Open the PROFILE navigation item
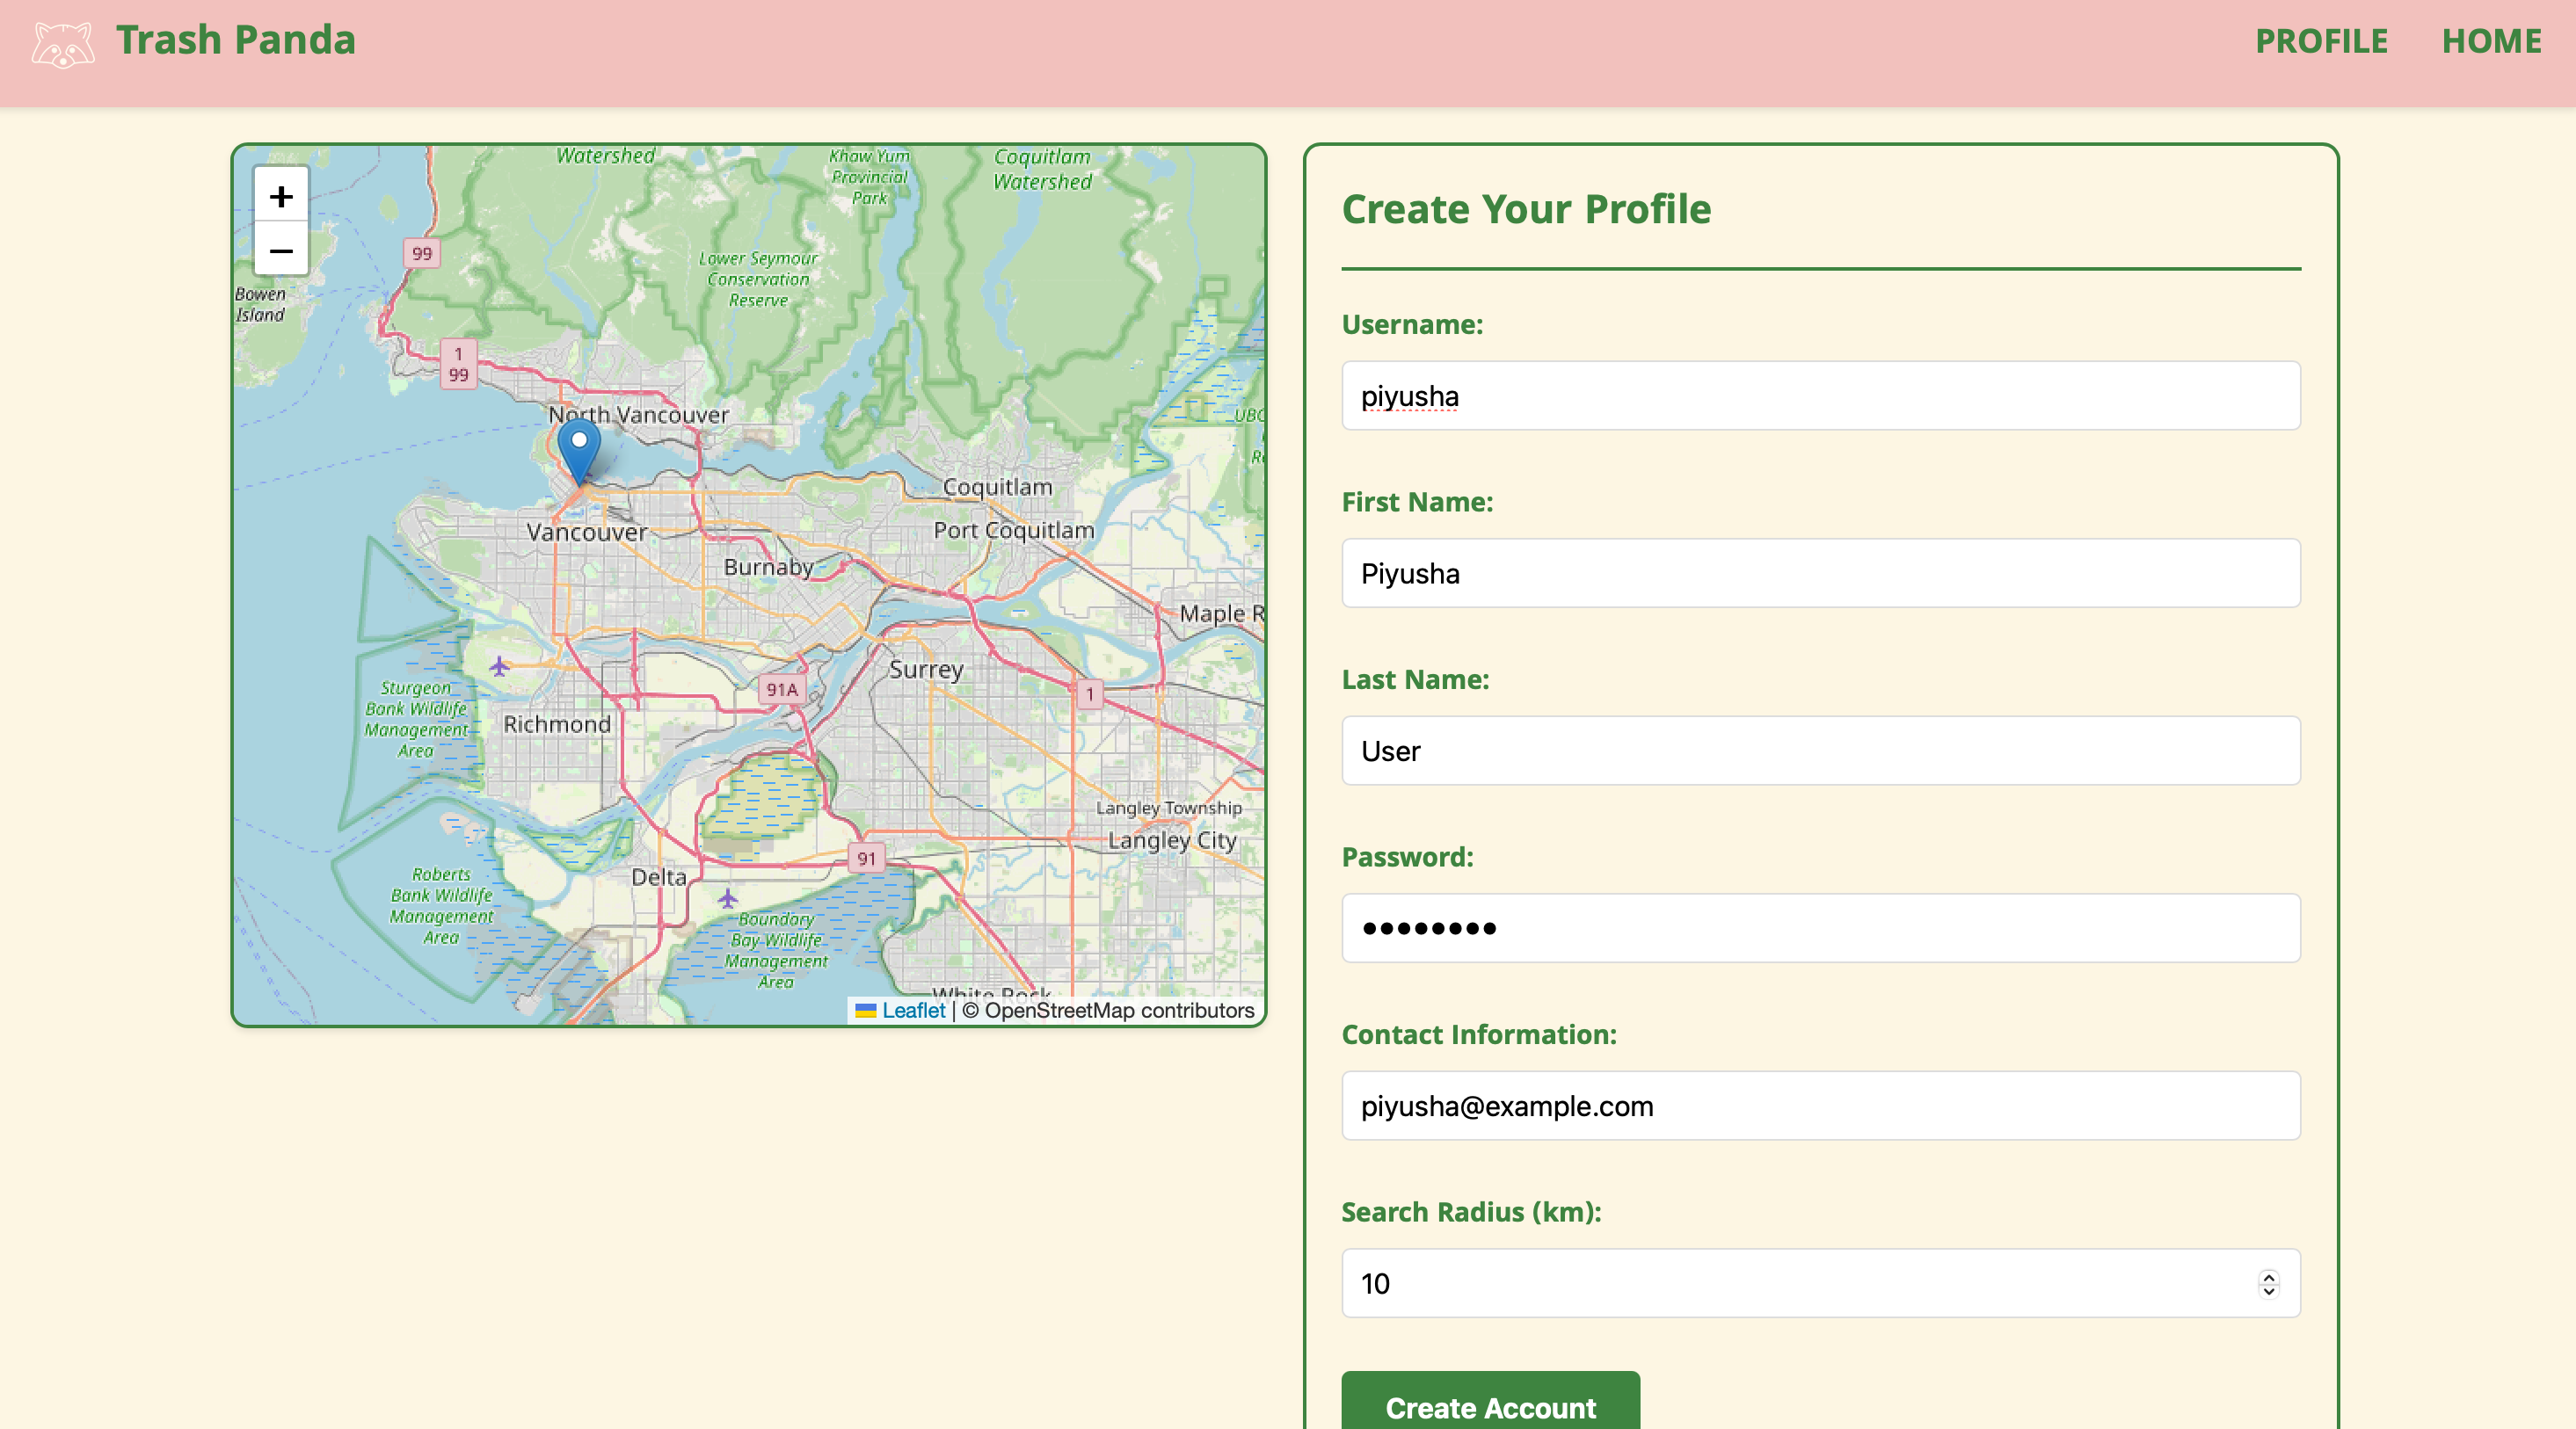Screen dimensions: 2576x1429 (2320, 42)
